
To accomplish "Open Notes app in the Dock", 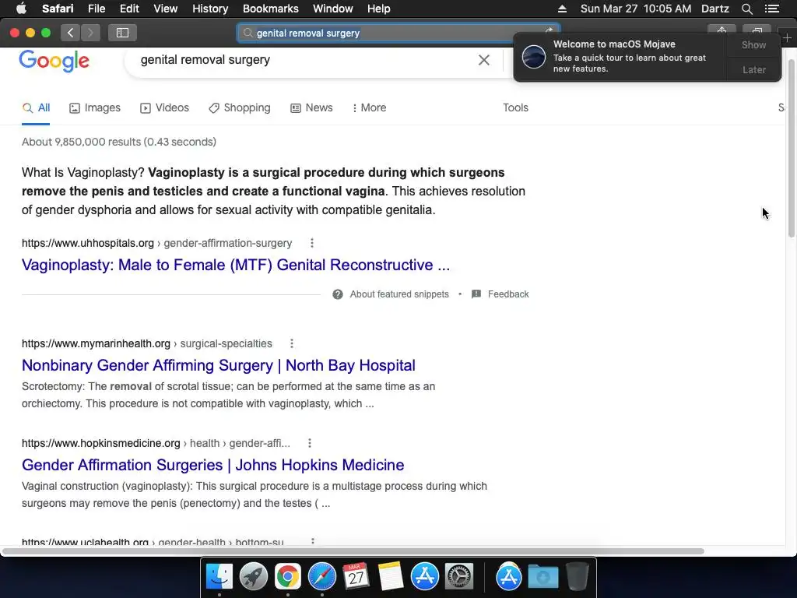I will coord(391,577).
